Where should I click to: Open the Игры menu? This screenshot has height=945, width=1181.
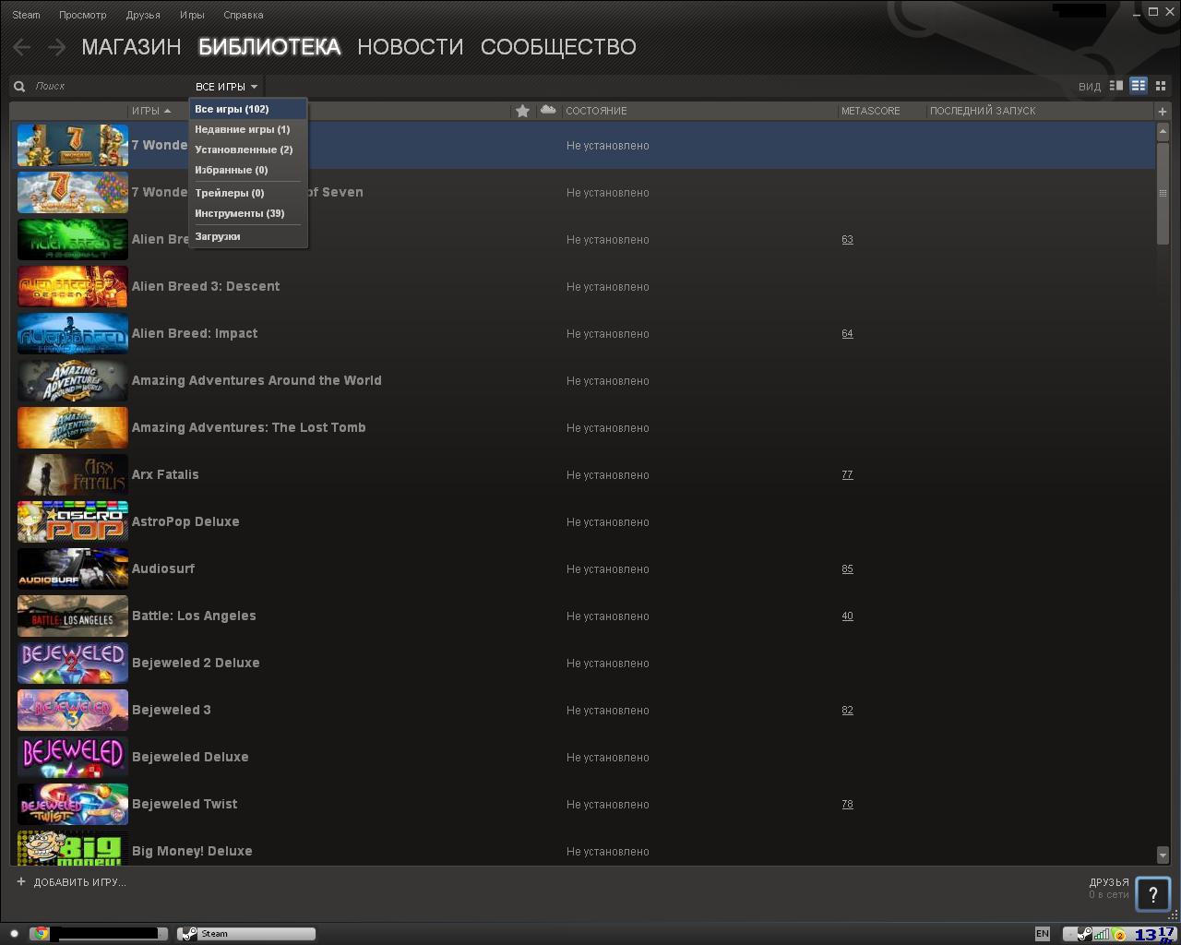coord(192,15)
